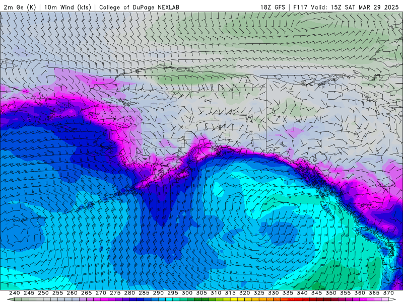Click the 365 value on the color scale
The height and width of the screenshot is (302, 403).
[374, 293]
